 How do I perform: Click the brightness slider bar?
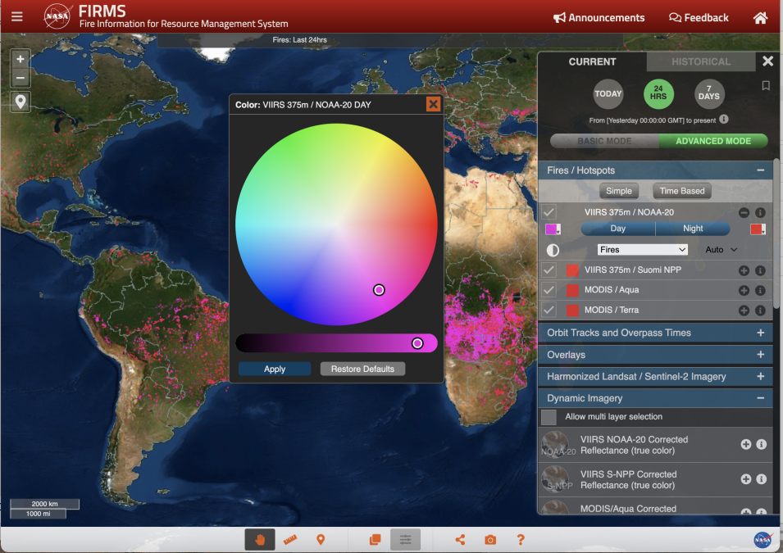(x=337, y=343)
